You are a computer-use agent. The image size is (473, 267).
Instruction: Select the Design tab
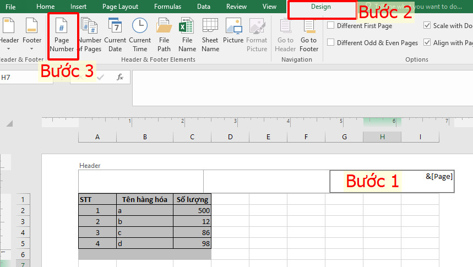321,7
